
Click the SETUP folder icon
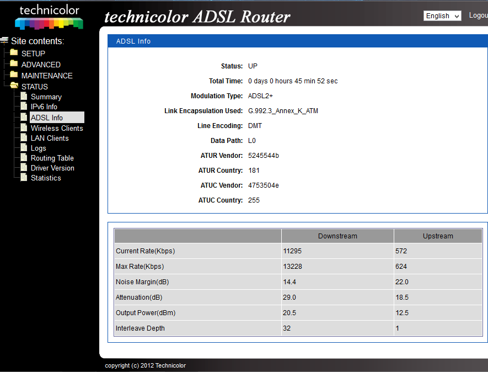pyautogui.click(x=14, y=52)
